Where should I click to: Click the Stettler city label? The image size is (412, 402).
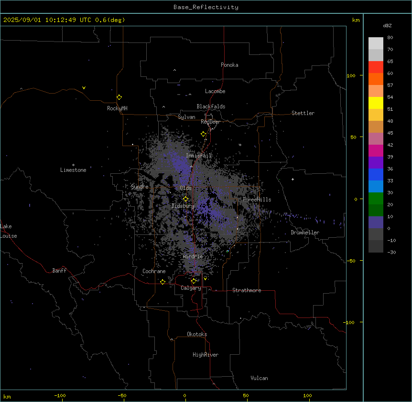point(303,113)
